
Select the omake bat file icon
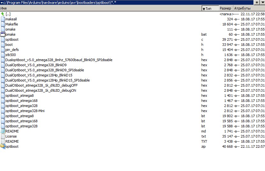[3, 34]
